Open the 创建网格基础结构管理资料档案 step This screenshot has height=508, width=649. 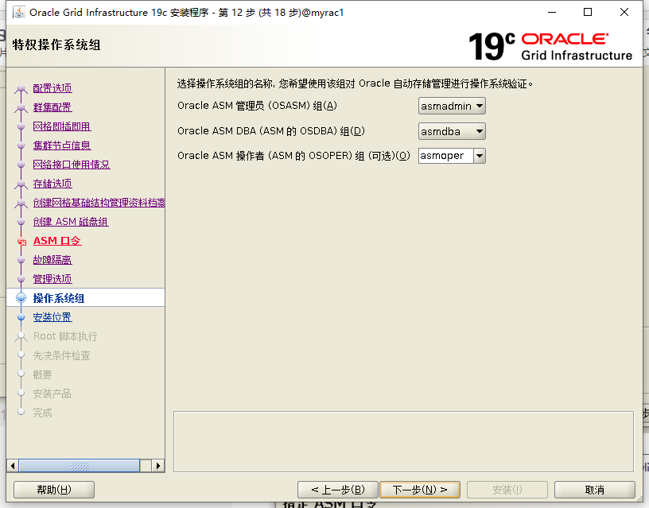[99, 202]
